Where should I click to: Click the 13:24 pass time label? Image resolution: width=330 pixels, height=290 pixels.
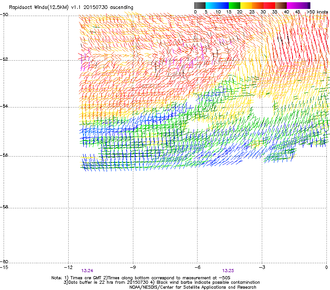pos(87,271)
